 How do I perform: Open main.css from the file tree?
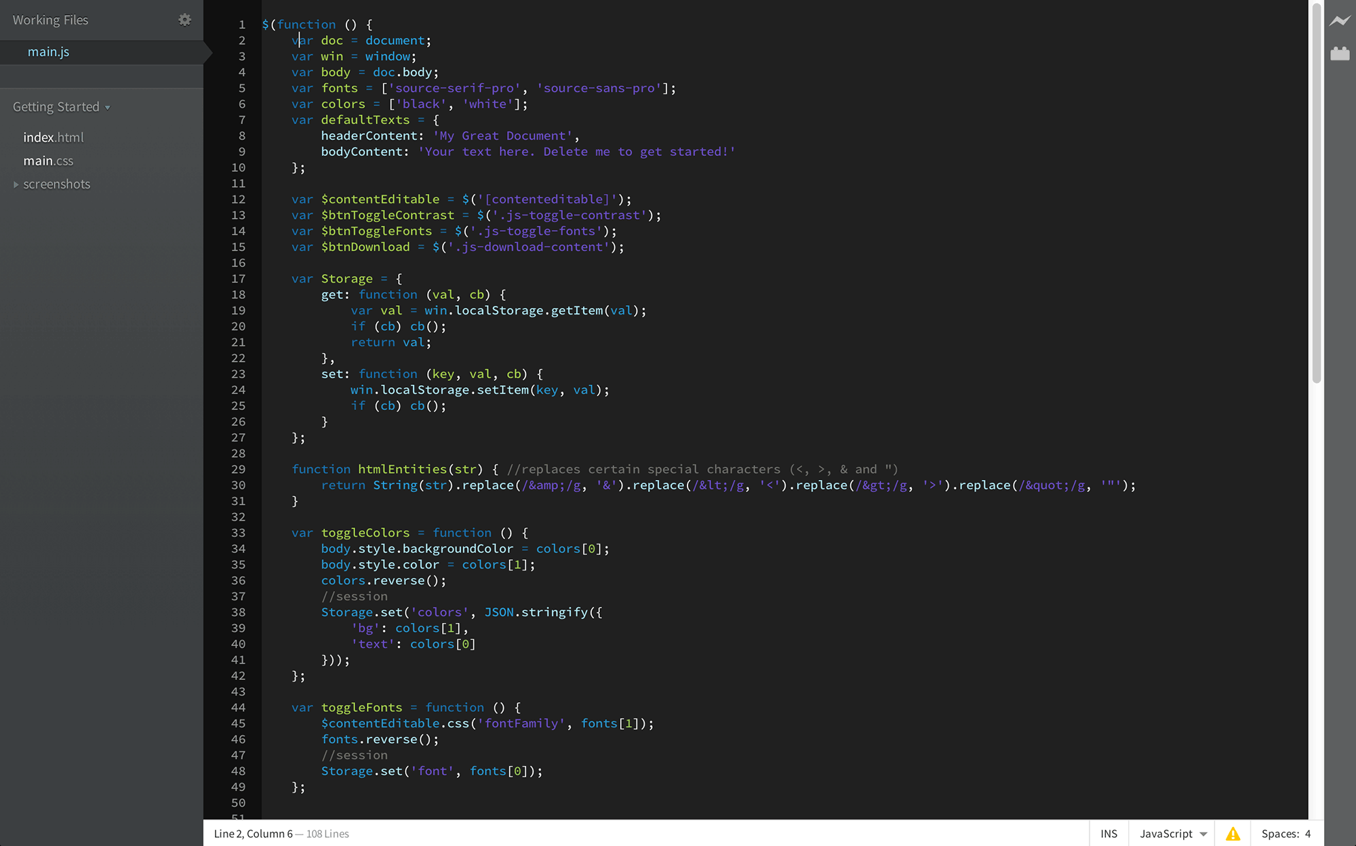[48, 161]
